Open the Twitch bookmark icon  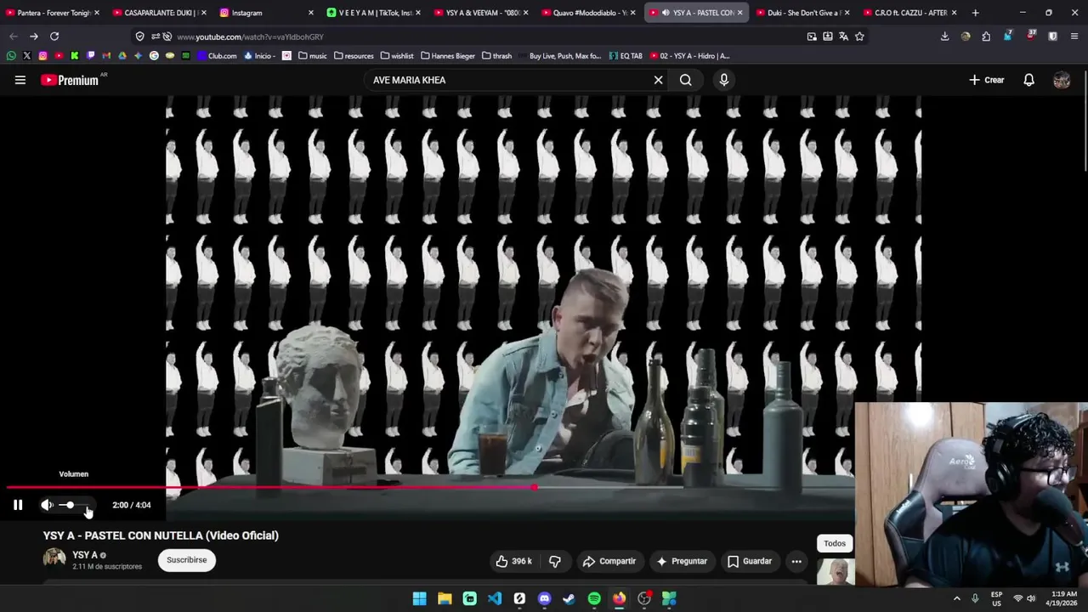pos(90,56)
